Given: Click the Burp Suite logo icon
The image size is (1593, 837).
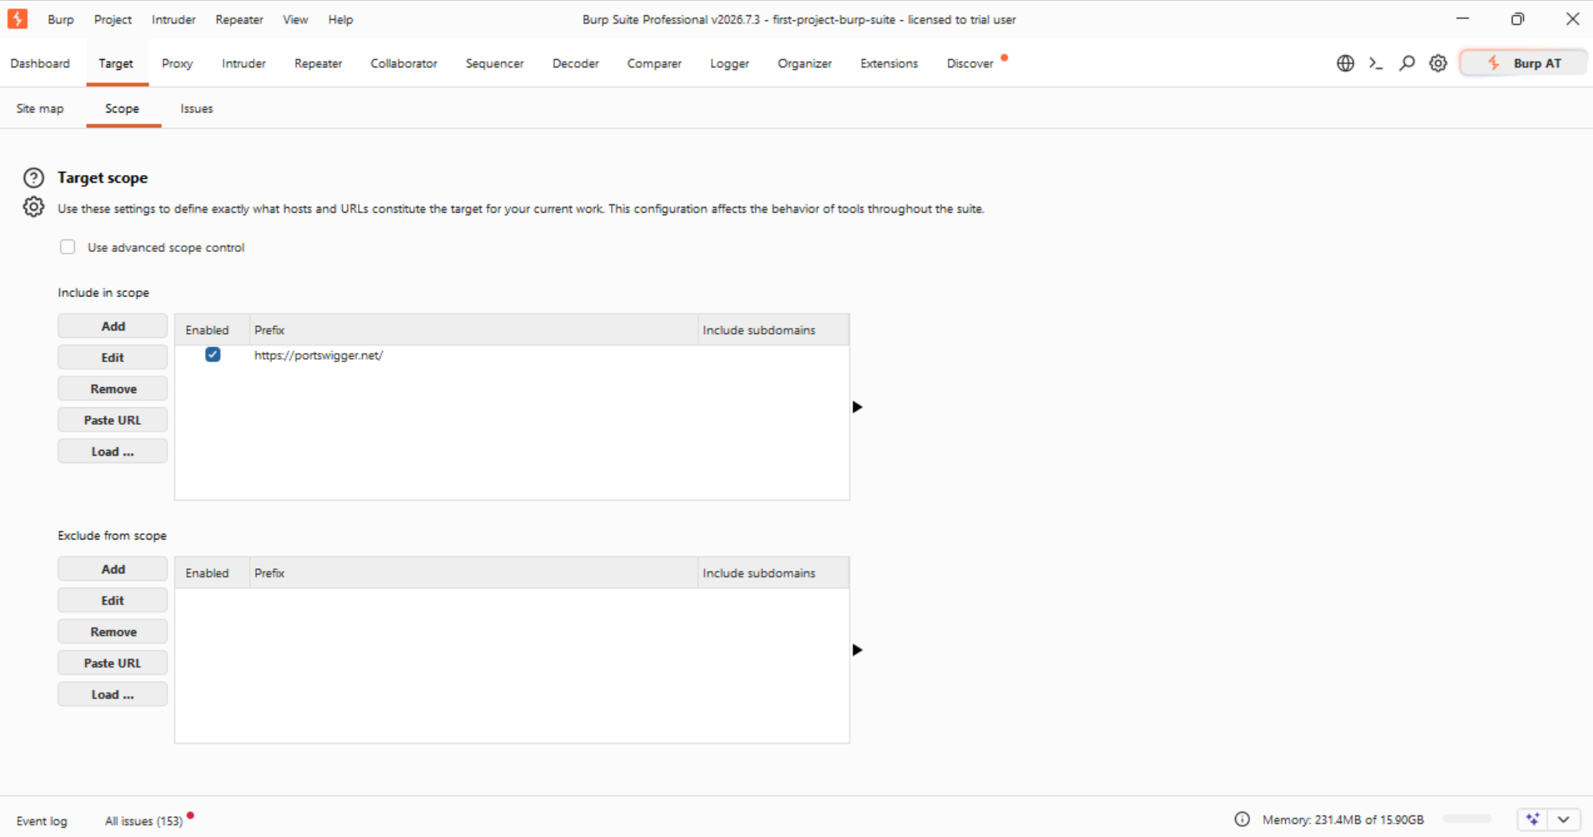Looking at the screenshot, I should [x=18, y=19].
